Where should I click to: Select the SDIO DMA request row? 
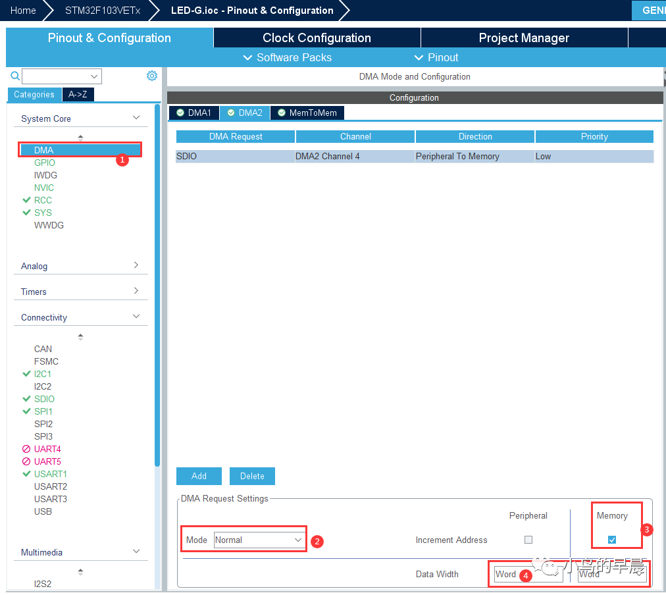point(415,156)
